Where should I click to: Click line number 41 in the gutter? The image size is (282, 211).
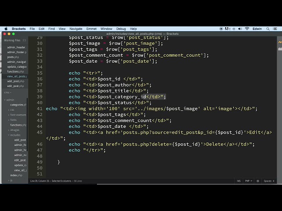click(40, 109)
